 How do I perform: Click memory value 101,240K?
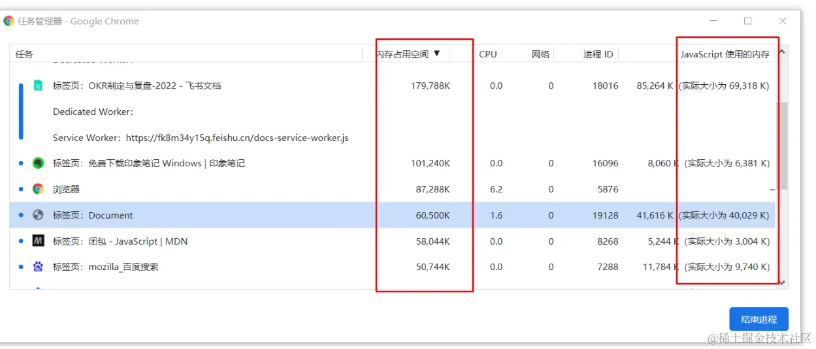[430, 163]
